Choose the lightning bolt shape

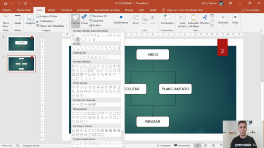102,74
